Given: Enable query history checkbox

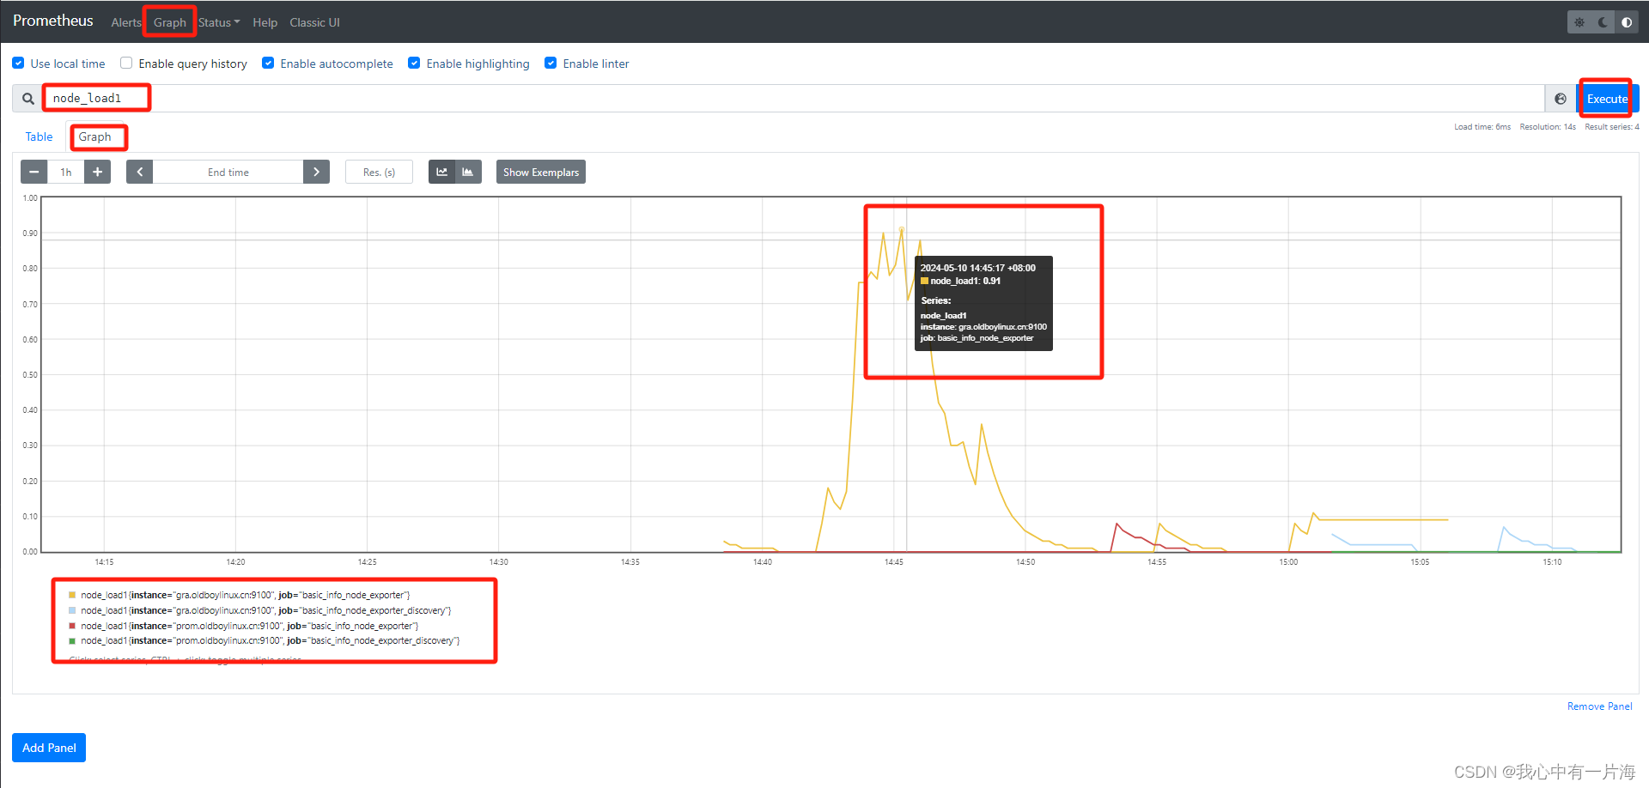Looking at the screenshot, I should (126, 63).
